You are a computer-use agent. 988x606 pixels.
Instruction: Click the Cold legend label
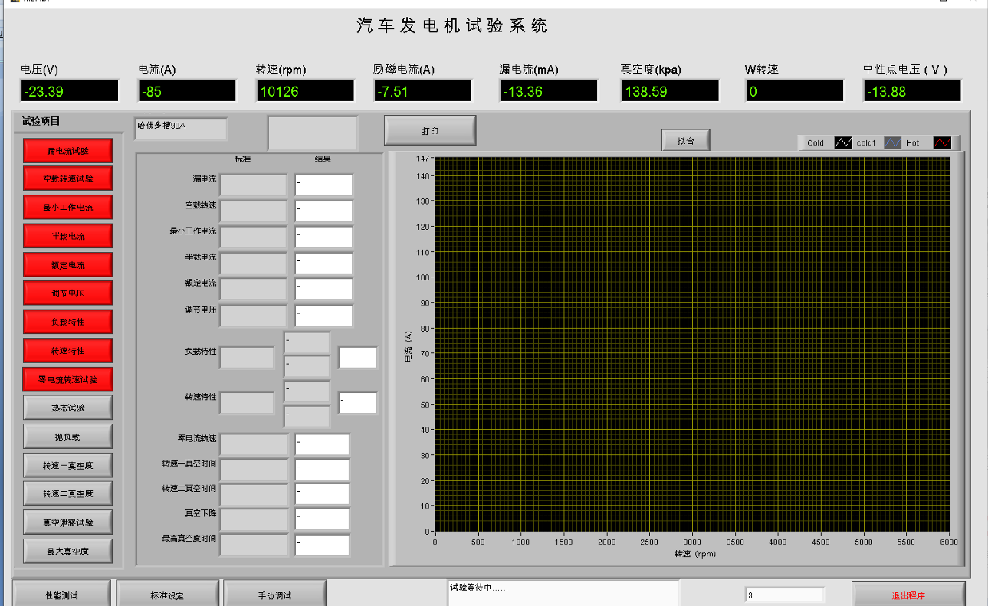816,142
